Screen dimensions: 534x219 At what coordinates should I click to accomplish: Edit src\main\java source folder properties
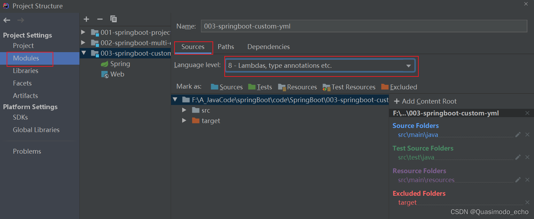pyautogui.click(x=518, y=135)
